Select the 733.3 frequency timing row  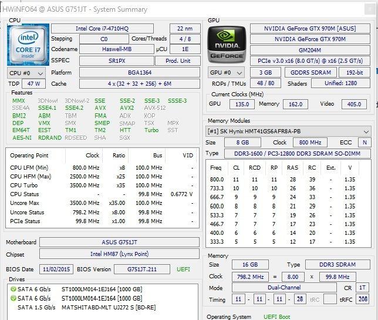(288, 188)
